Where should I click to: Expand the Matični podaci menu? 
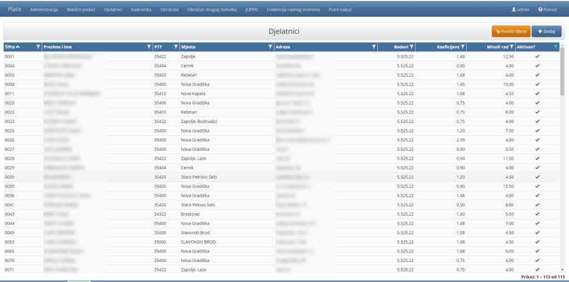pos(81,10)
